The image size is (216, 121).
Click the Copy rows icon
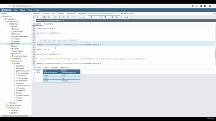click(56, 17)
